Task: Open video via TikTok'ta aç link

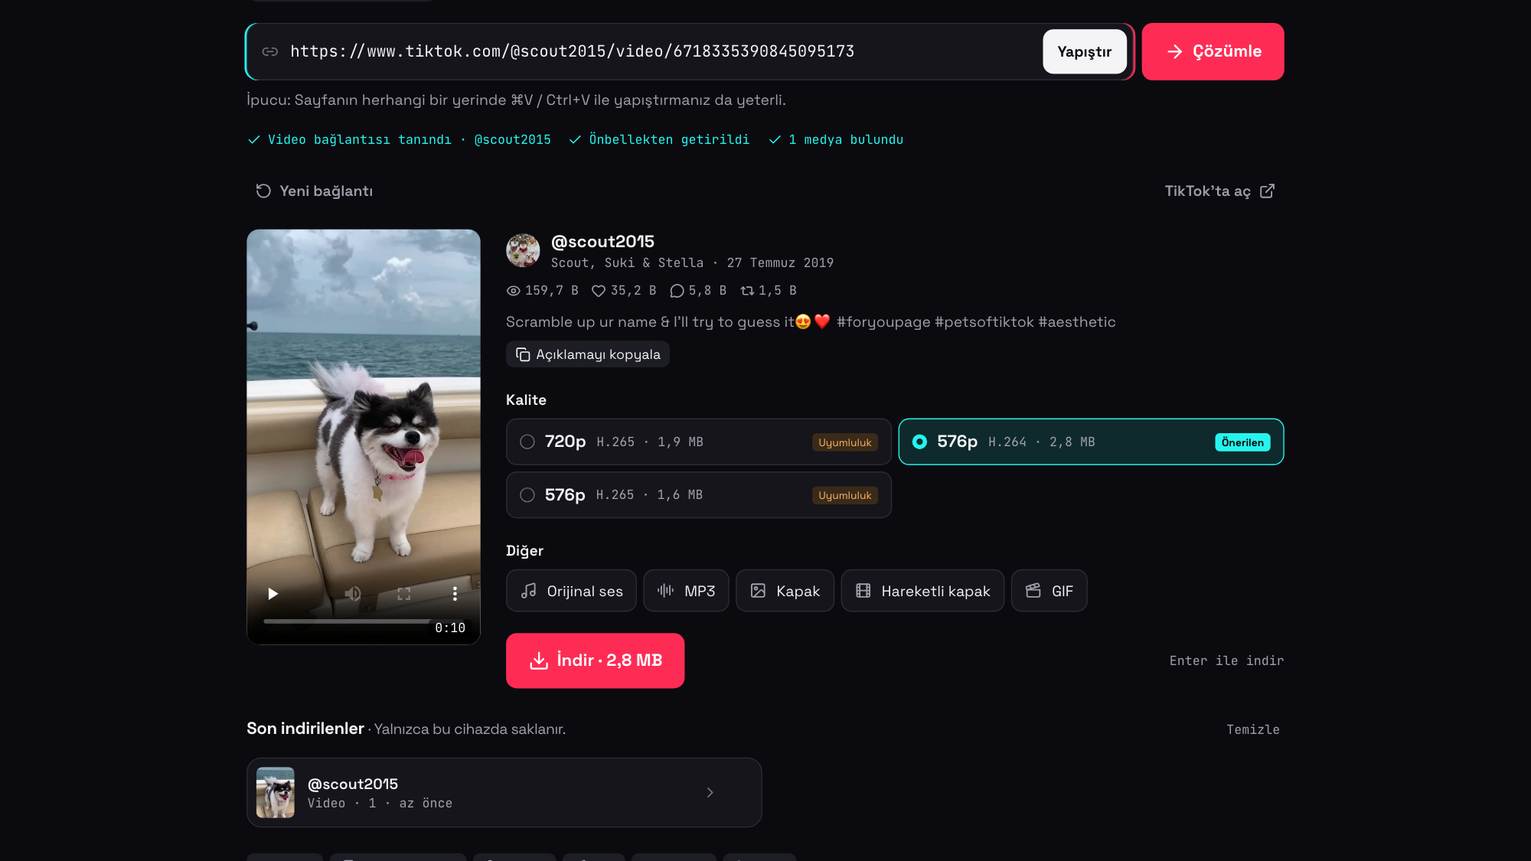Action: (x=1219, y=191)
